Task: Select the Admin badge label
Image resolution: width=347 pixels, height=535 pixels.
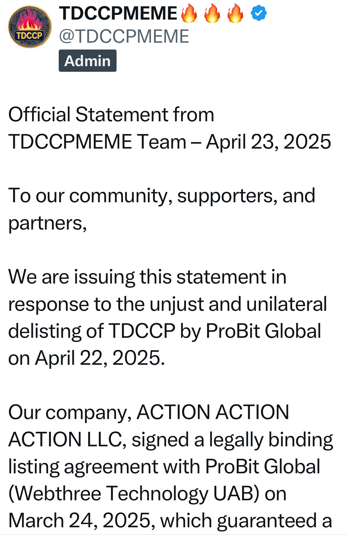Action: [x=87, y=61]
